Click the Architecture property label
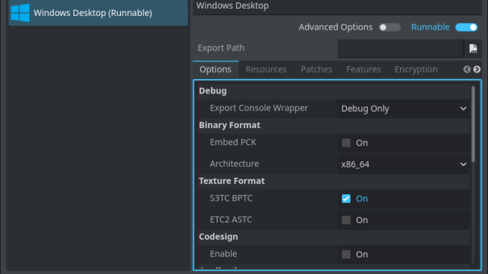 (x=234, y=163)
